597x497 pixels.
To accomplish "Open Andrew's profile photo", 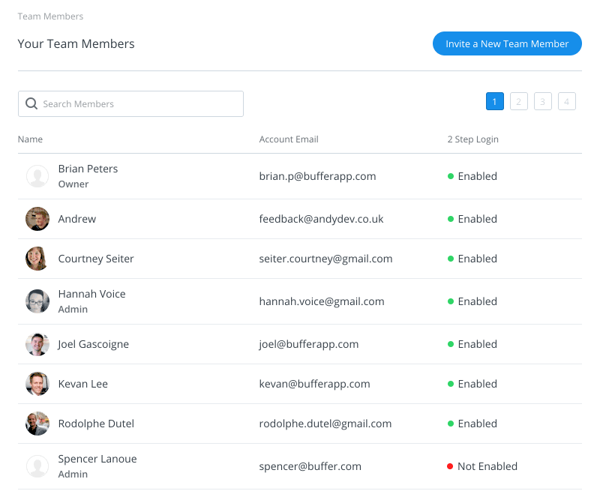I will pos(37,219).
